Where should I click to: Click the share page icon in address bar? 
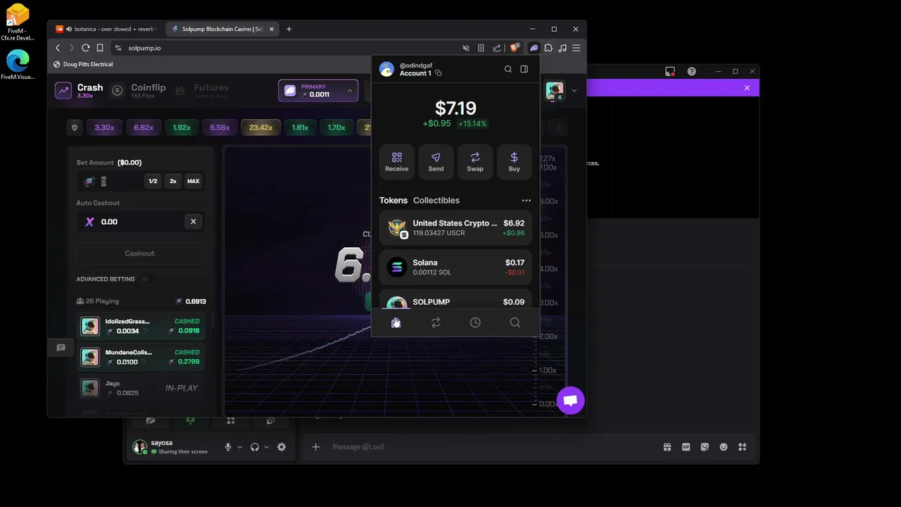(x=497, y=48)
